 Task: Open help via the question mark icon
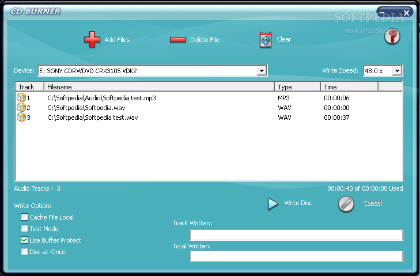[392, 36]
